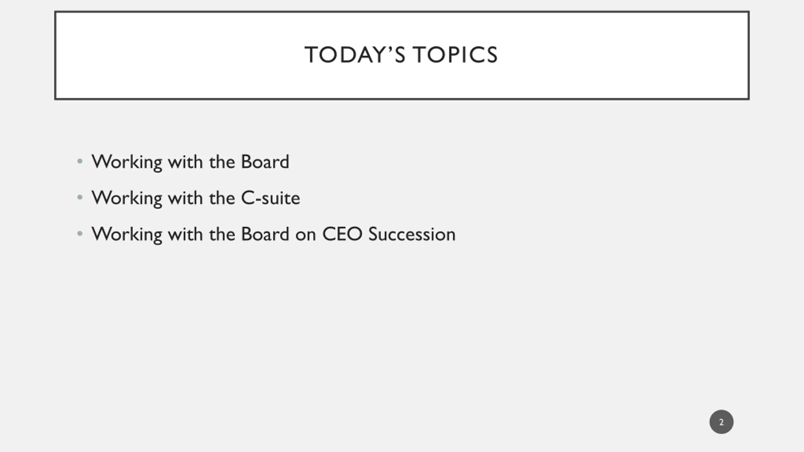Screen dimensions: 804x452
Task: Click "the" in the first bullet
Action: coord(222,162)
